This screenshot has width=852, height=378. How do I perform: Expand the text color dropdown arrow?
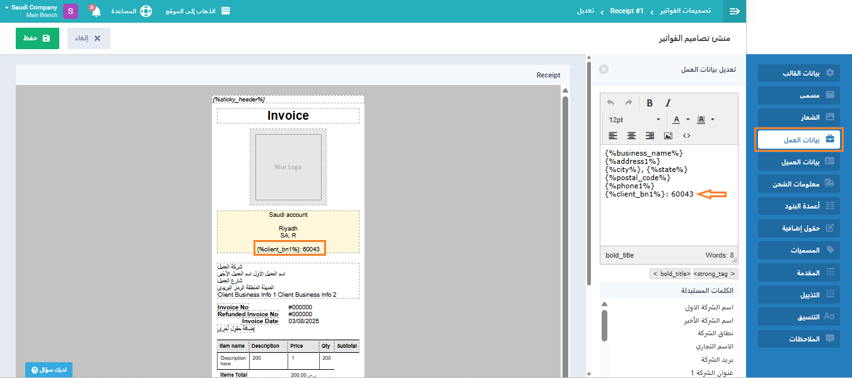point(688,120)
